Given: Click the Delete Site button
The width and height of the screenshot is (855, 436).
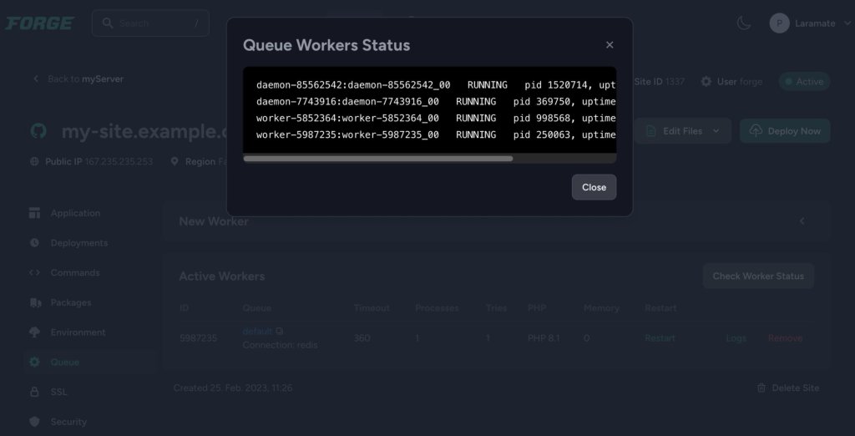Looking at the screenshot, I should tap(788, 388).
